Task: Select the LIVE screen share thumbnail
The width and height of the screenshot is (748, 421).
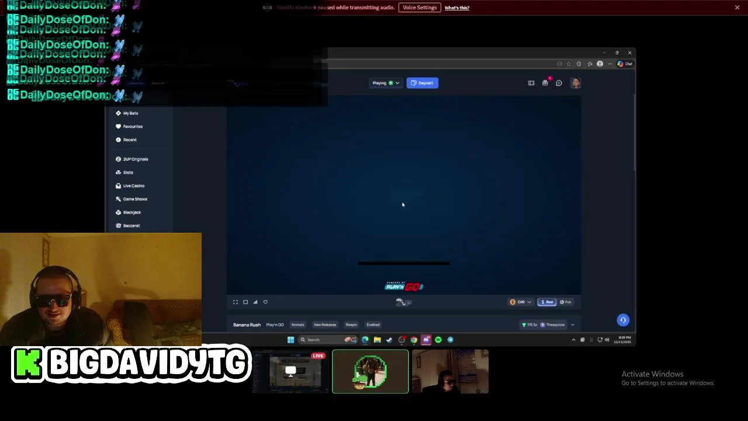Action: [290, 371]
